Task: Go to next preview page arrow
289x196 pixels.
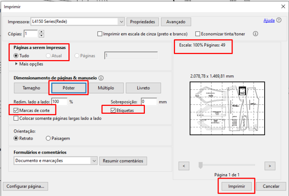Action: [270, 166]
